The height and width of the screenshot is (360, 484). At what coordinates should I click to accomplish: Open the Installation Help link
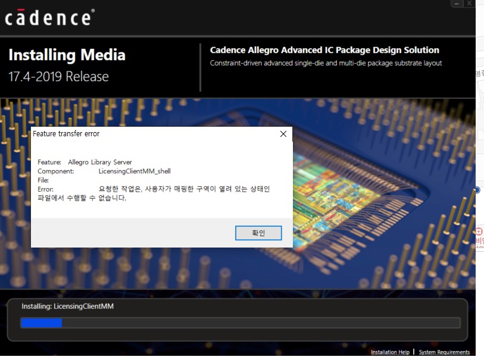click(390, 352)
